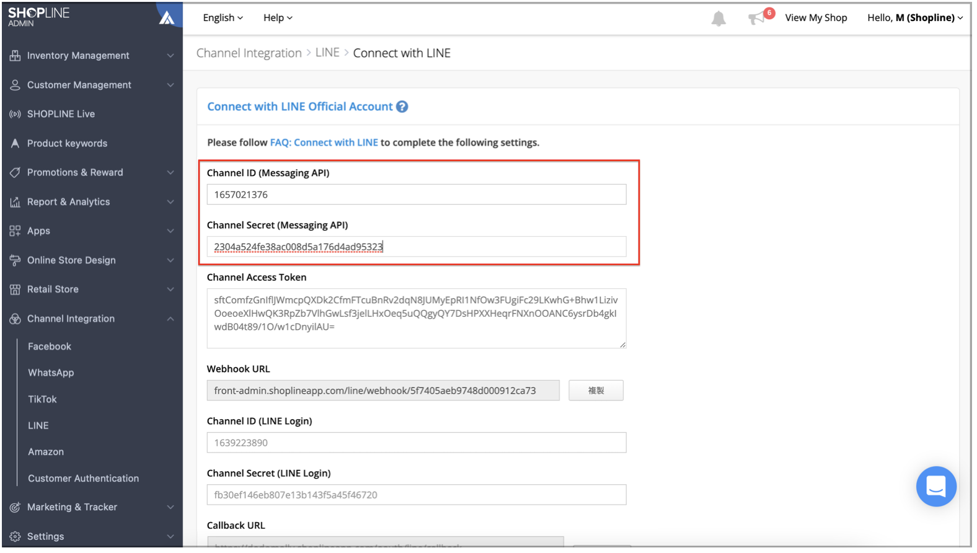
Task: Click 'Connect with LINE' breadcrumb text
Action: click(402, 53)
